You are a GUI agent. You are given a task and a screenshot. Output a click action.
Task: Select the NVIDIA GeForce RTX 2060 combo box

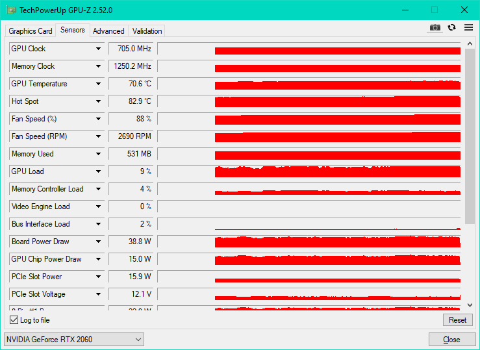[x=74, y=340]
